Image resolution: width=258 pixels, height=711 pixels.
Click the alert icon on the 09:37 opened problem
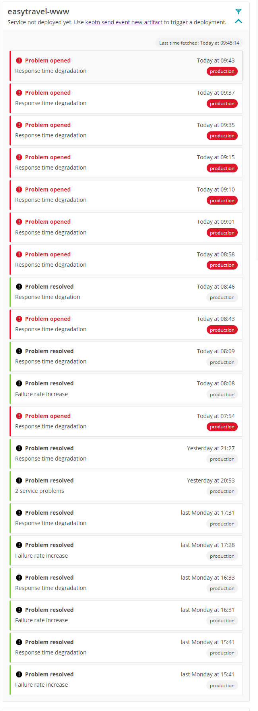[x=19, y=92]
